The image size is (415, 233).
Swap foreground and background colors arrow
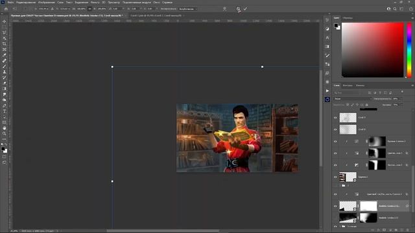(6, 145)
